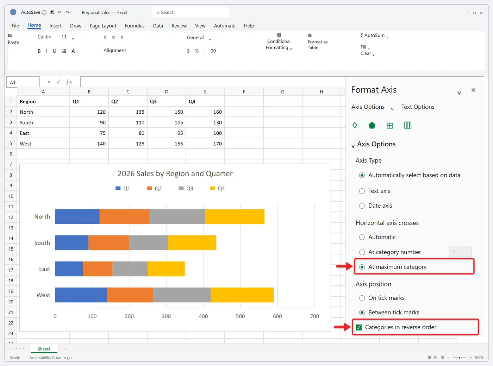Screen dimensions: 493x366
Task: Close the Format Axis pane
Action: pos(474,90)
